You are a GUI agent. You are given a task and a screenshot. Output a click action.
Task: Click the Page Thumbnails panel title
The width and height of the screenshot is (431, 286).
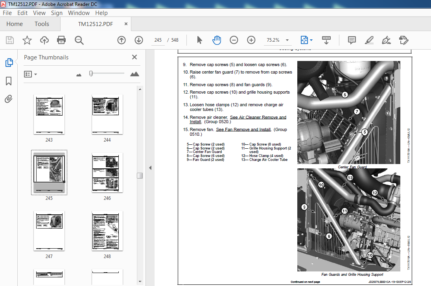[46, 57]
